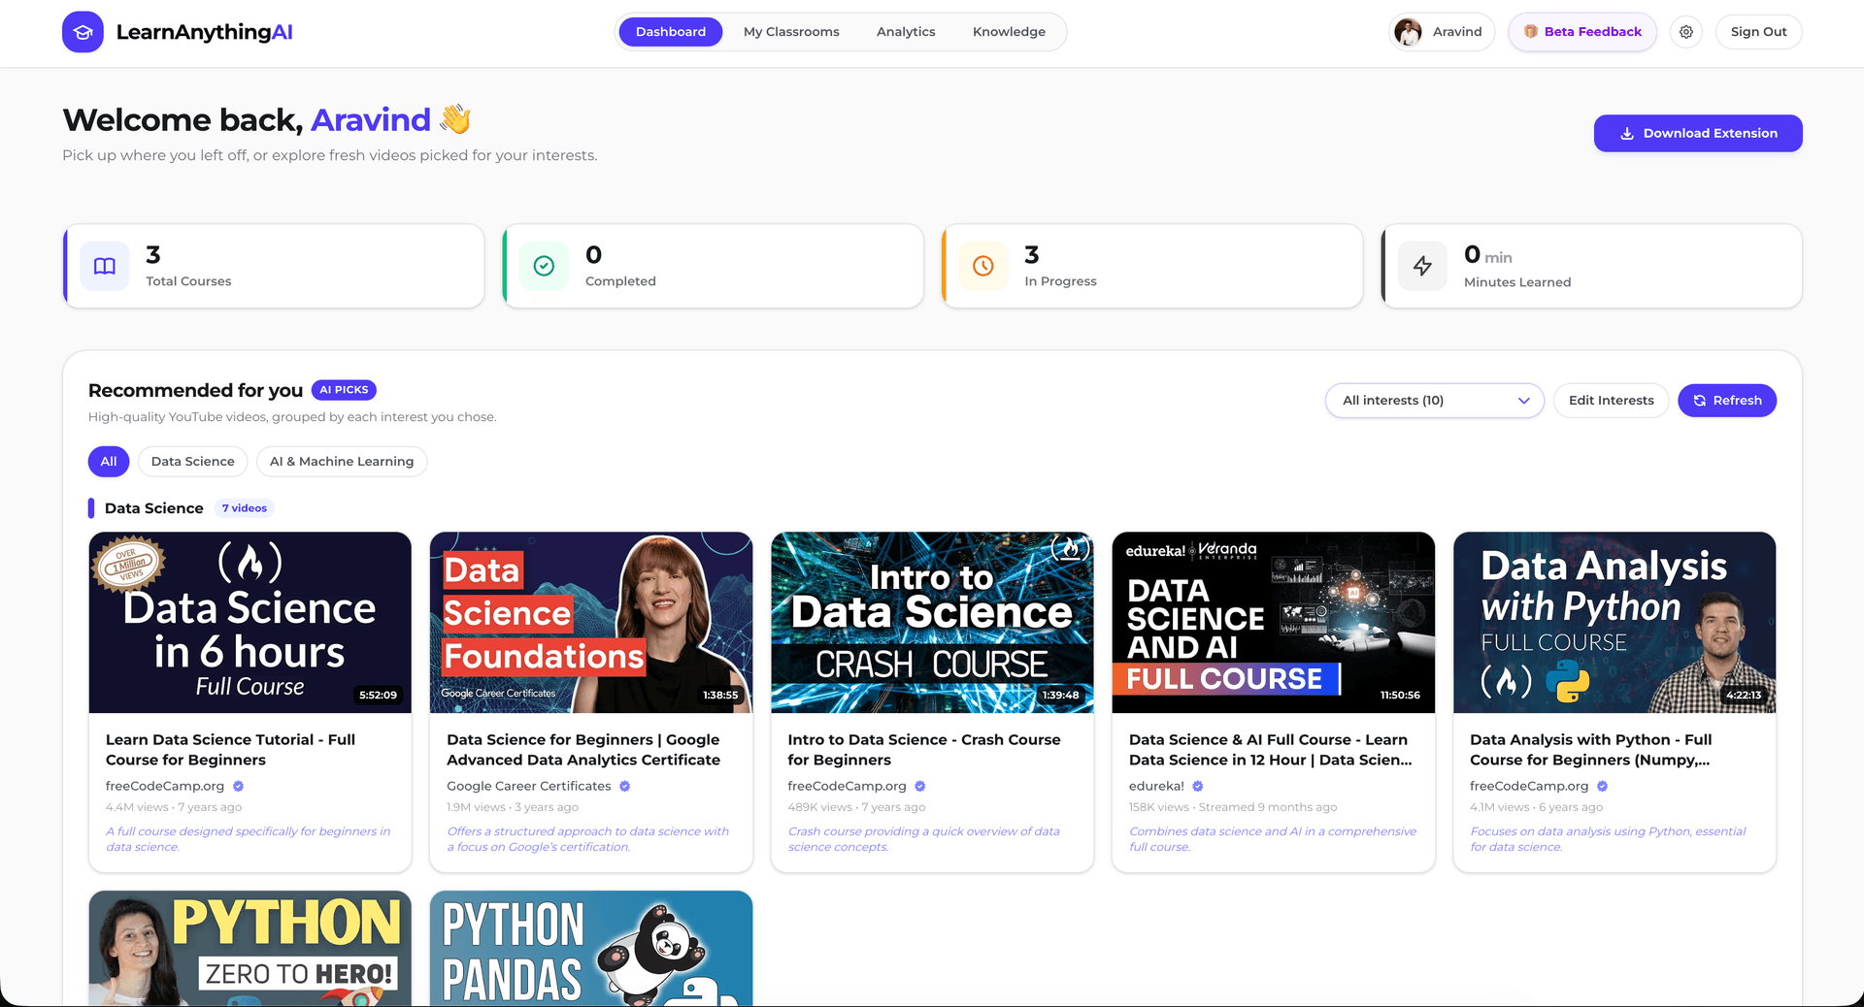This screenshot has width=1864, height=1007.
Task: Open Intro to Data Science Crash Course thumbnail
Action: coord(932,622)
